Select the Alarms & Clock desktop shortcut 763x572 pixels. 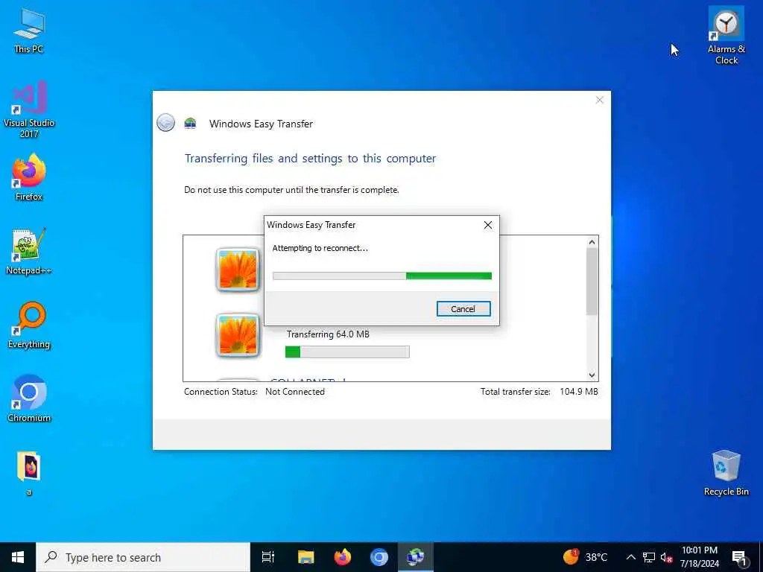pyautogui.click(x=726, y=36)
